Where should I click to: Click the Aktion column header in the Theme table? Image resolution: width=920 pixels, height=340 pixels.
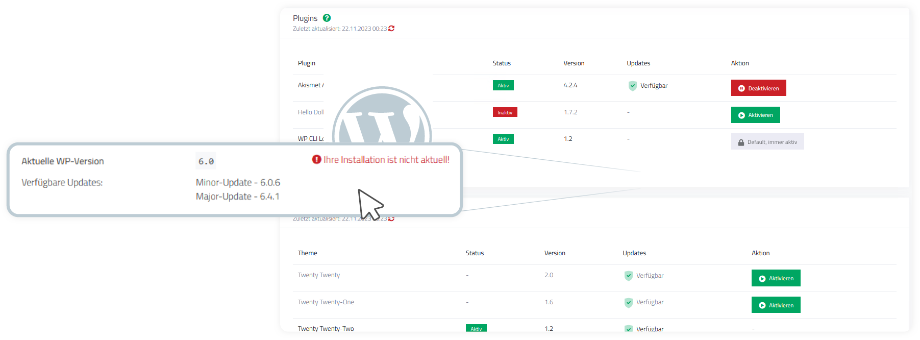click(760, 253)
